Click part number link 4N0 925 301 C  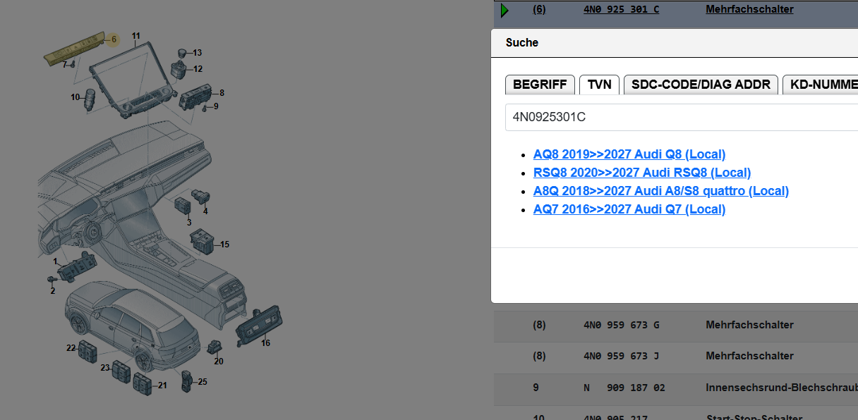pos(621,9)
